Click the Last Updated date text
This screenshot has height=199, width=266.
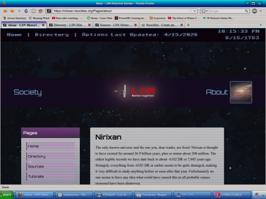154,34
